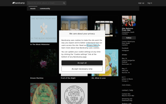This screenshot has height=104, width=166.
Task: Click the Cosmic Americana From South Carolina bio
Action: coord(128,43)
